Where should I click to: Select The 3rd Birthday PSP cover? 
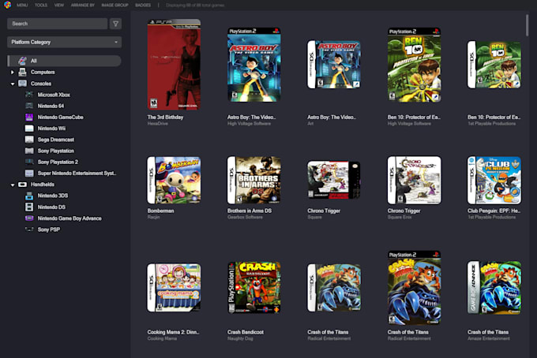(174, 65)
